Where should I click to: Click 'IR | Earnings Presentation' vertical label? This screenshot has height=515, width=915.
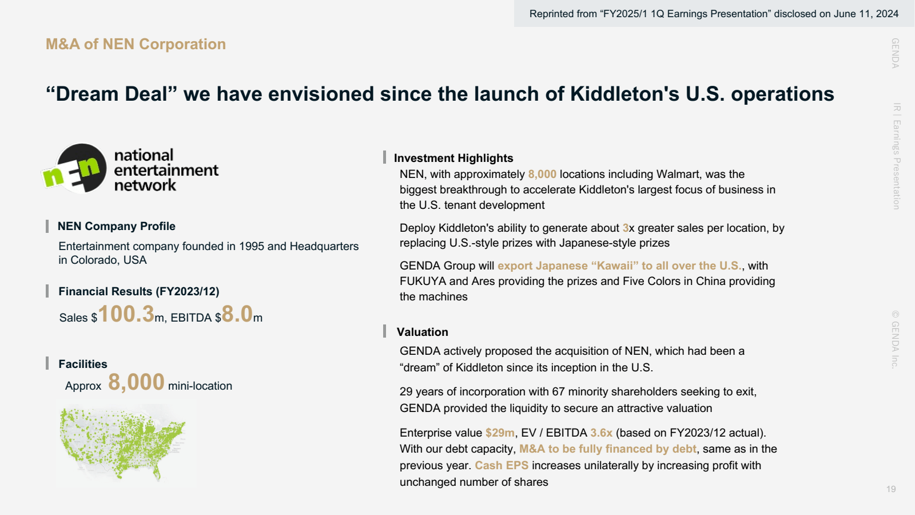[x=896, y=156]
